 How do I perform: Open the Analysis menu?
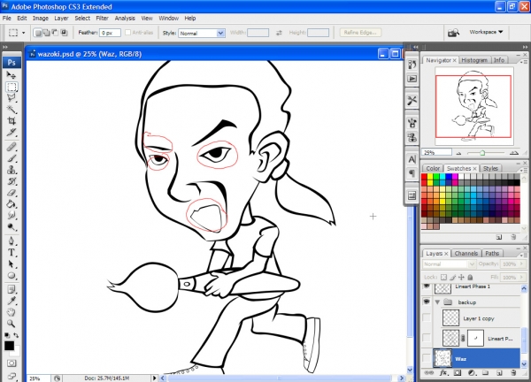[x=125, y=19]
